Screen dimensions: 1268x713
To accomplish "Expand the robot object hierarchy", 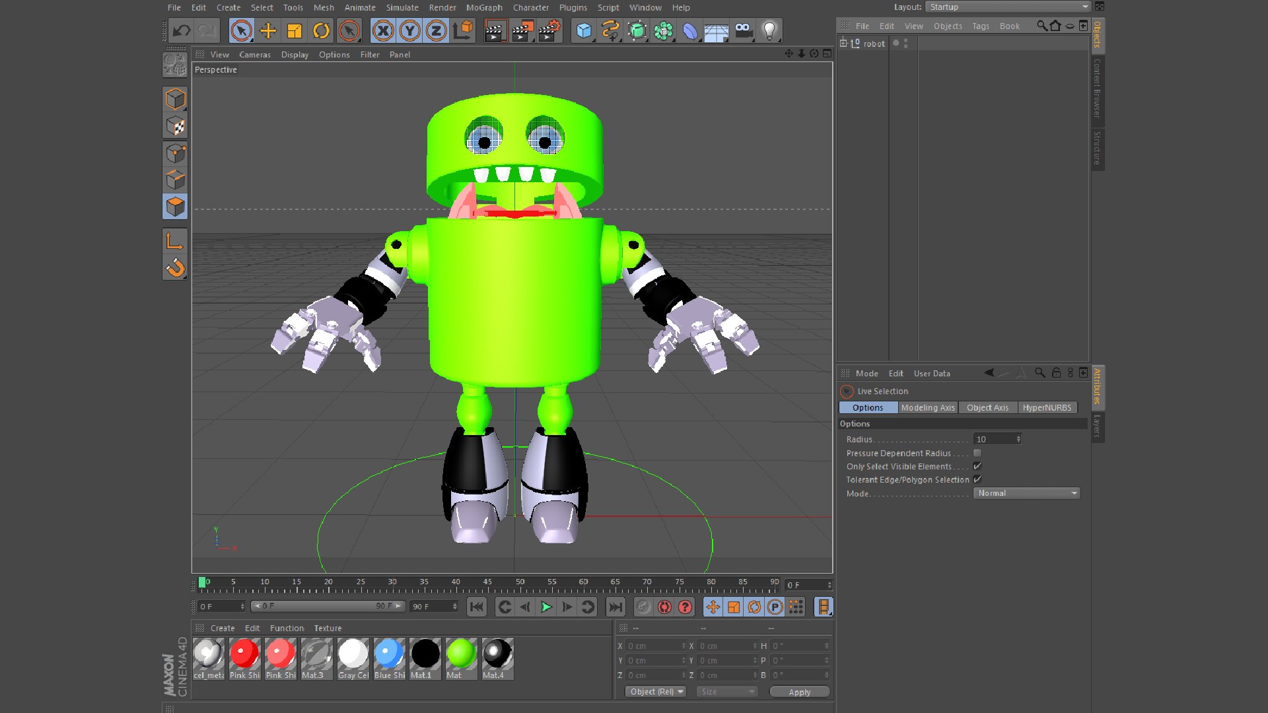I will (x=843, y=43).
